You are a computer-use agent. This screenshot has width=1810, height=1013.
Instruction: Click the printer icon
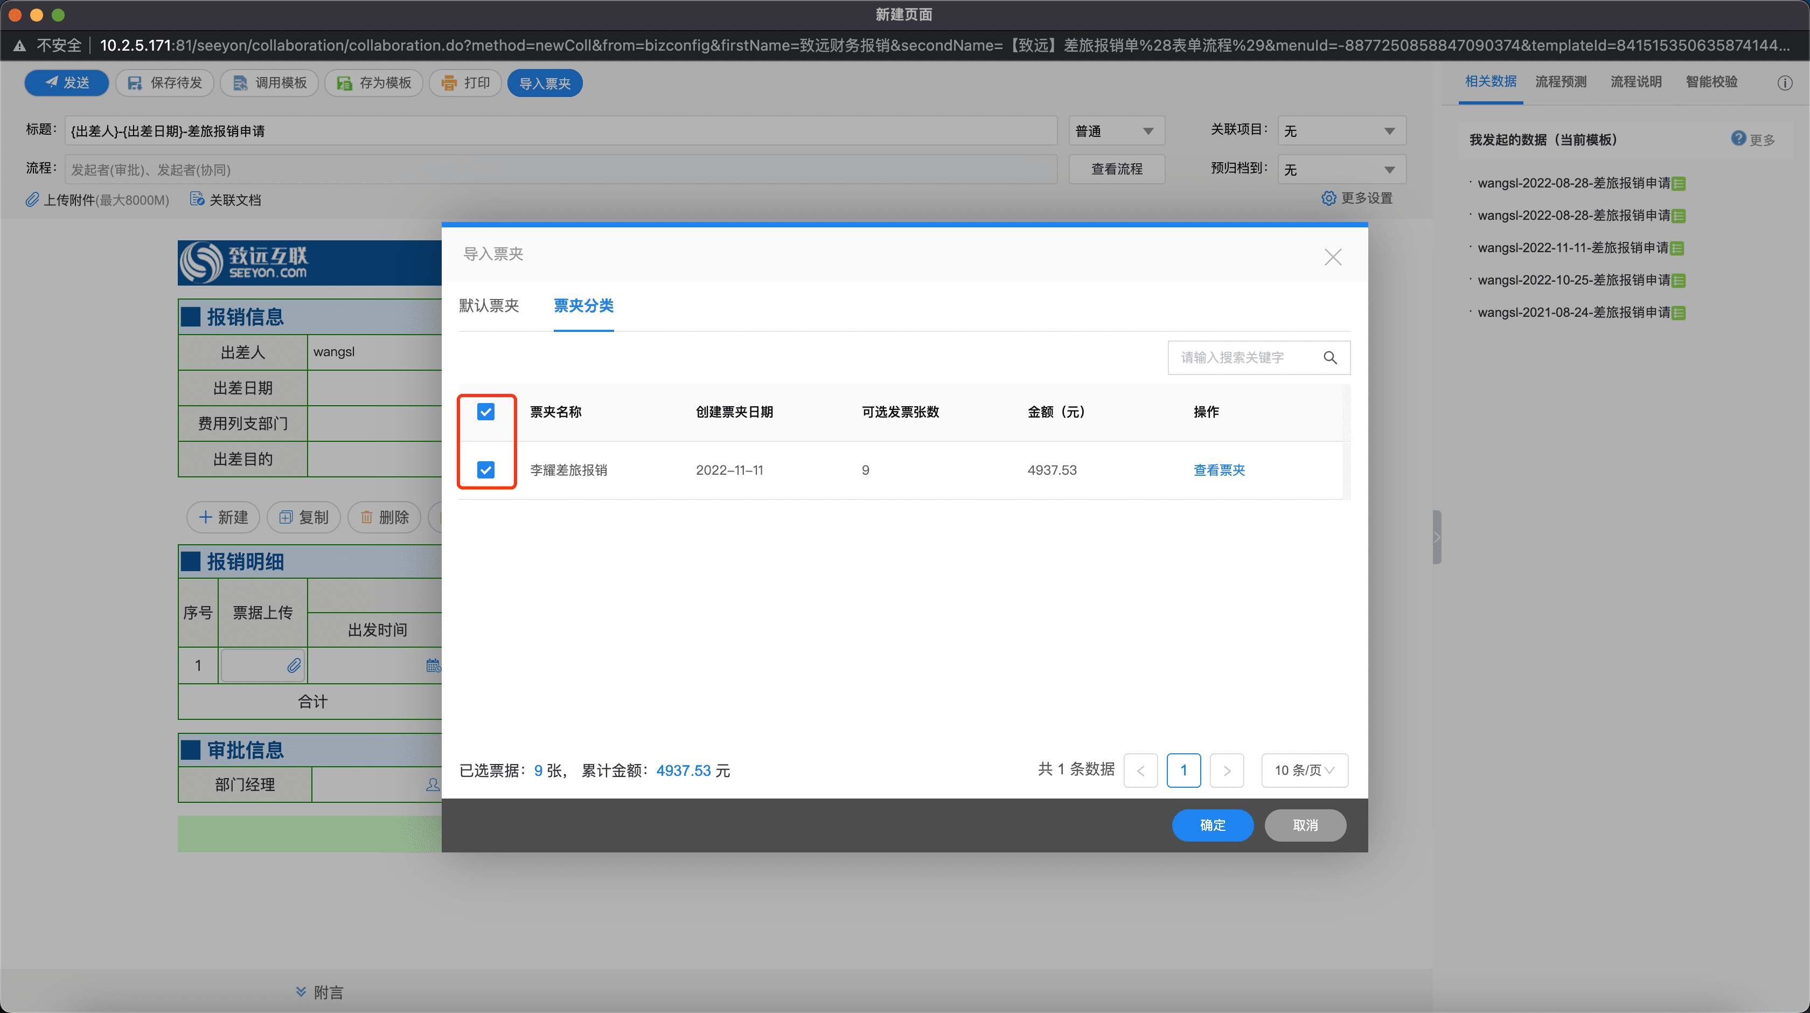[x=448, y=83]
